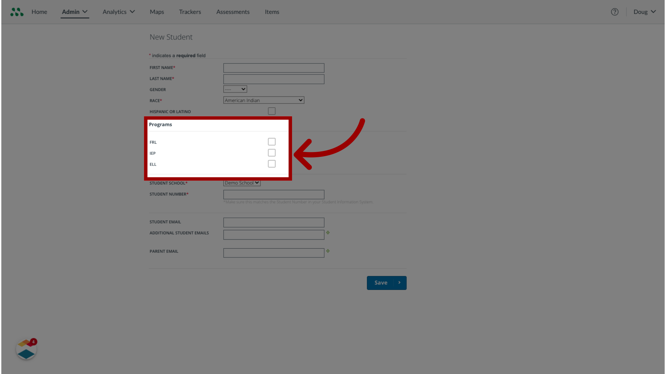Toggle the FRL program checkbox
The image size is (666, 374).
272,142
